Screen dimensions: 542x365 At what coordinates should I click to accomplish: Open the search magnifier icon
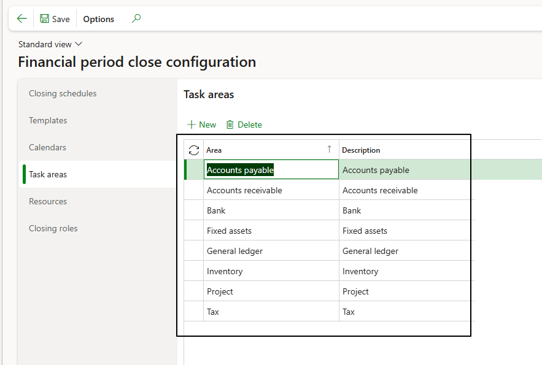click(136, 19)
